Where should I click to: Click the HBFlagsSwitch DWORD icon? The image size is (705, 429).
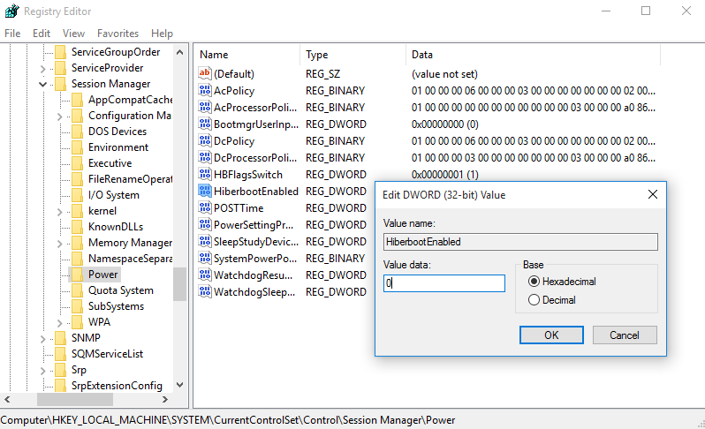(205, 174)
